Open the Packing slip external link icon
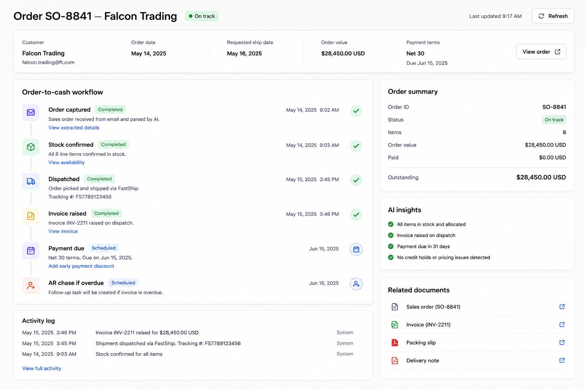Screen dimensions: 585x390 (x=562, y=342)
